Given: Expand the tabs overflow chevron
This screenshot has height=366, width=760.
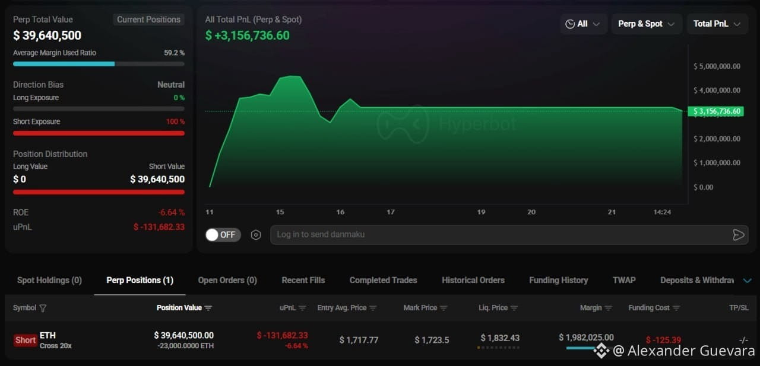Looking at the screenshot, I should pyautogui.click(x=748, y=281).
